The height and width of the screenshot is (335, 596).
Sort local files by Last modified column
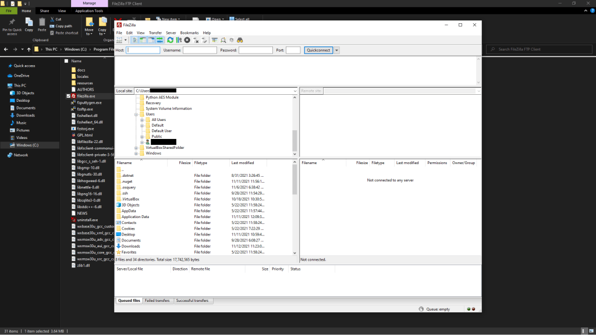pos(242,163)
